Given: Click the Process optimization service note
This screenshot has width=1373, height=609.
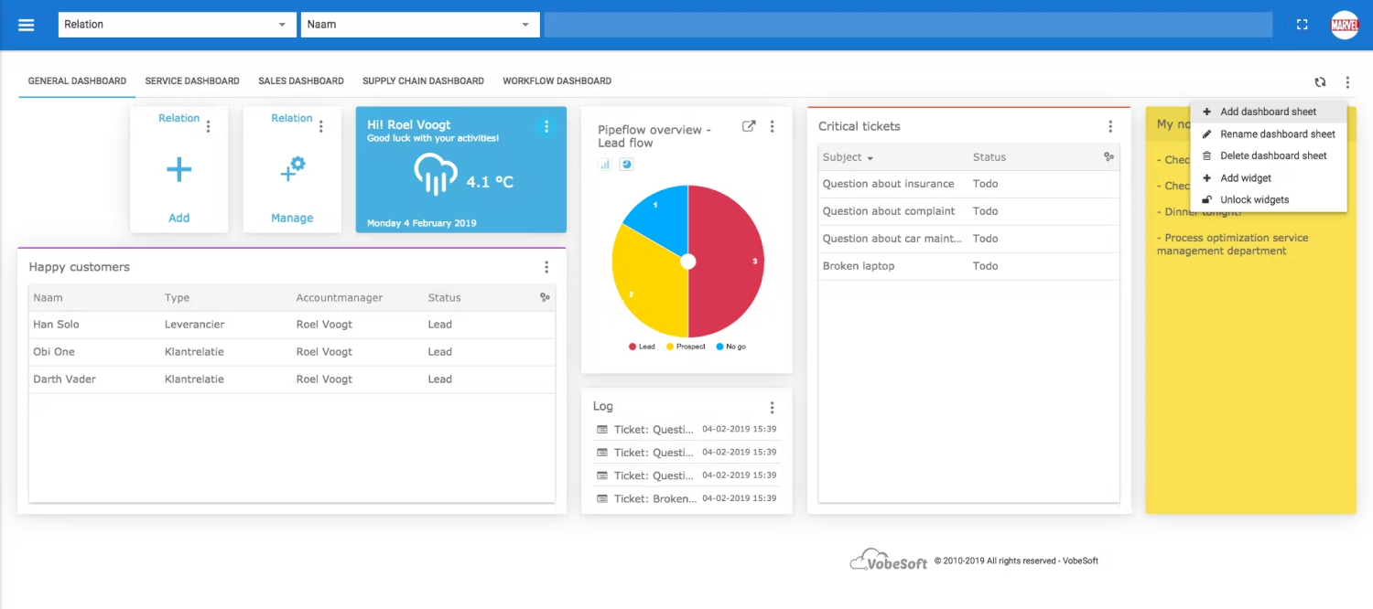Looking at the screenshot, I should (1232, 244).
